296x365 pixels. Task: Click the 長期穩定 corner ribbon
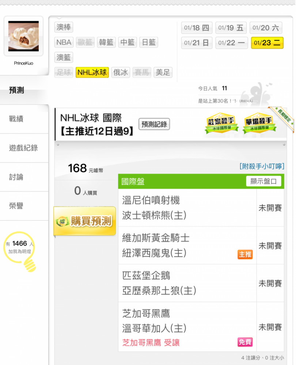pos(281,119)
